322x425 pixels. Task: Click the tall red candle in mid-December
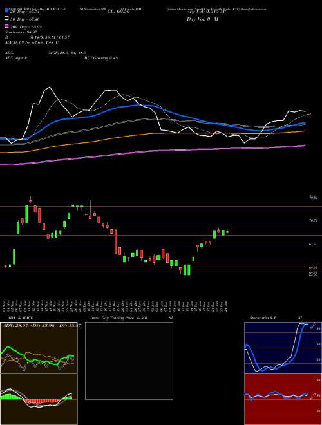(116, 242)
